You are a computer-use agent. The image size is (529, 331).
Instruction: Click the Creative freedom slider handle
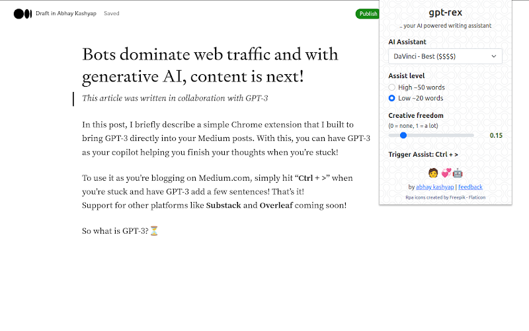(x=403, y=136)
